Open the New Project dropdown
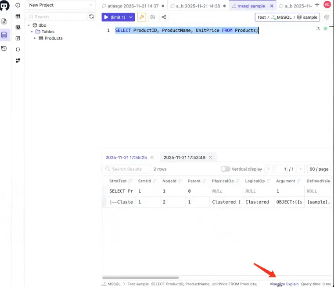Viewport: 334px width, 288px height. [x=61, y=5]
